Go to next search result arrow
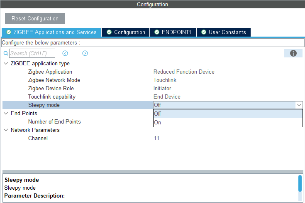 coord(85,53)
